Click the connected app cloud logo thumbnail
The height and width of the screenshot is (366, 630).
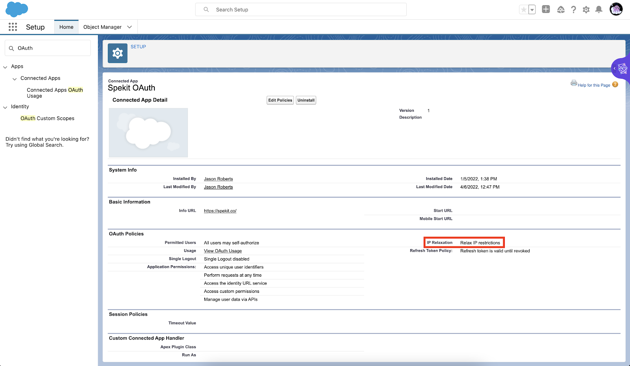[x=148, y=133]
